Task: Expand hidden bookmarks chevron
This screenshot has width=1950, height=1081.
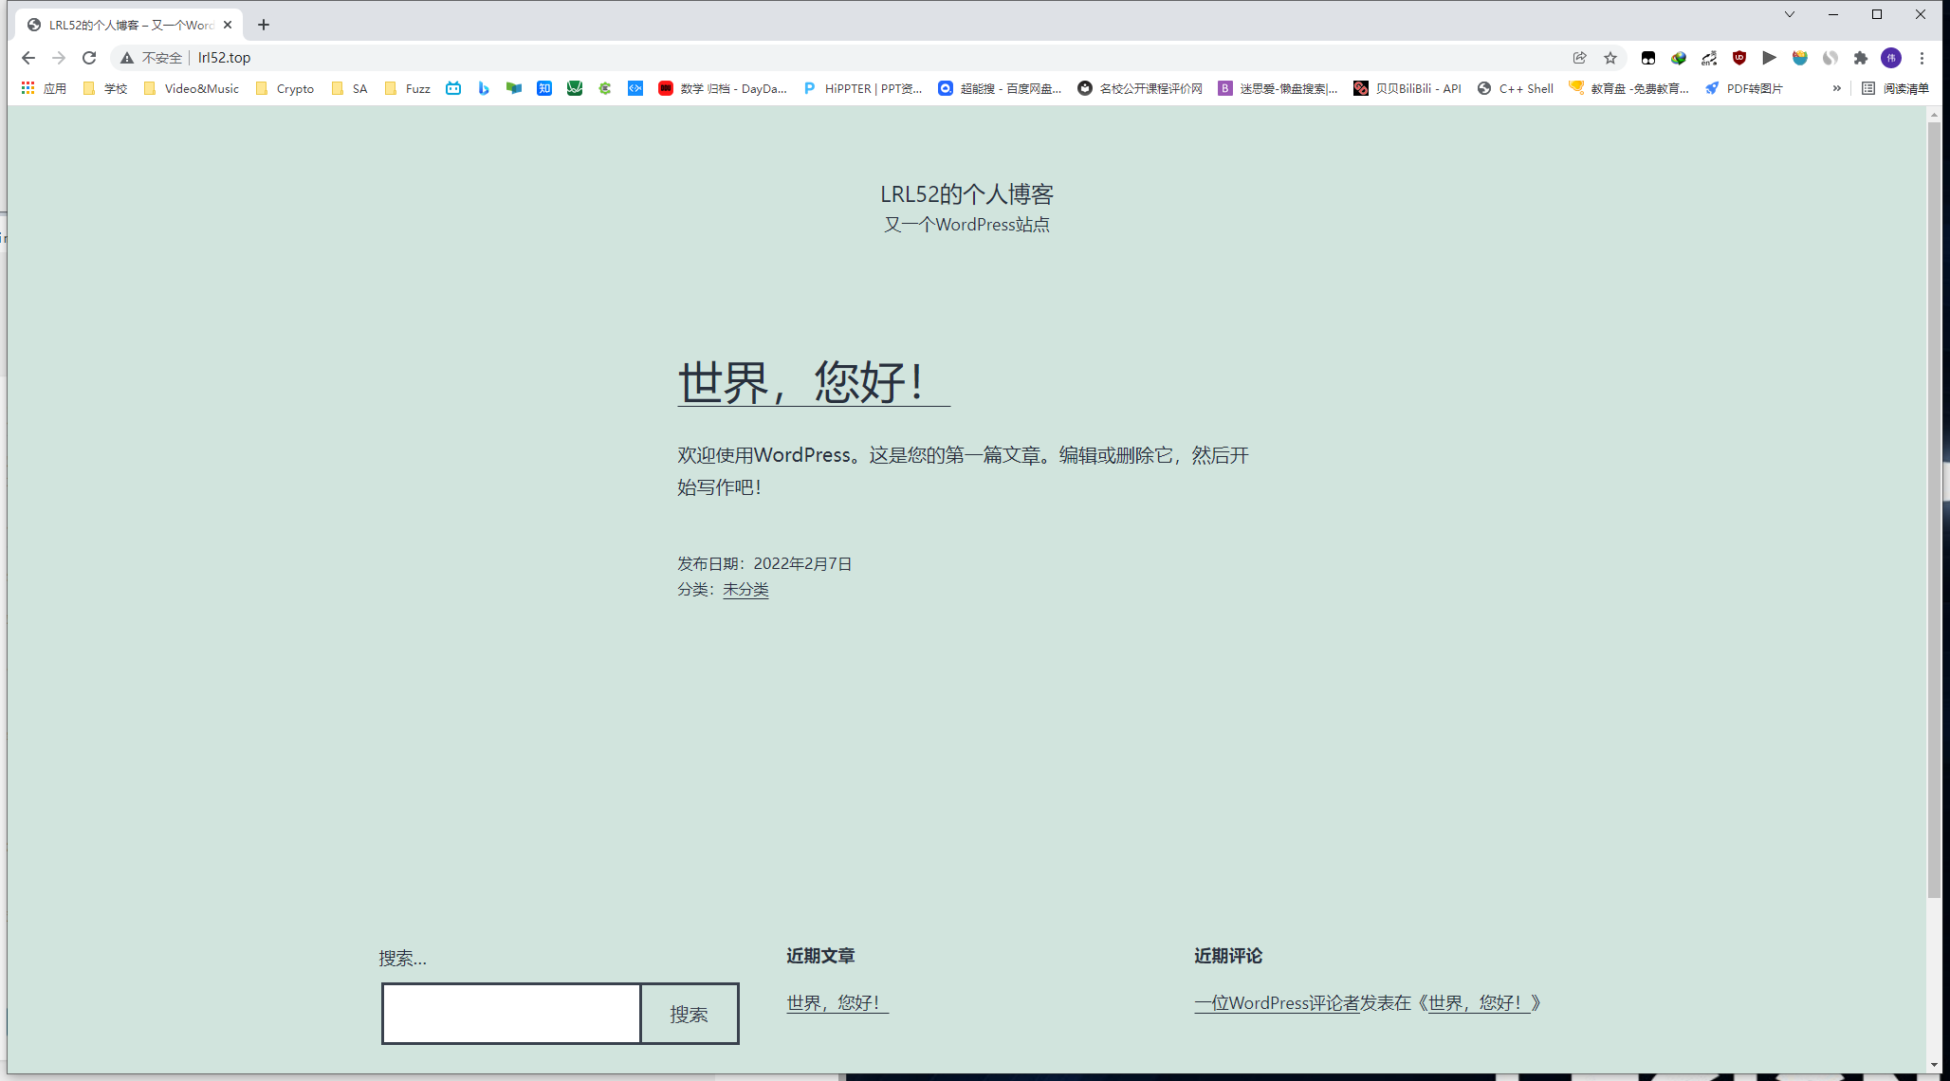Action: point(1837,88)
